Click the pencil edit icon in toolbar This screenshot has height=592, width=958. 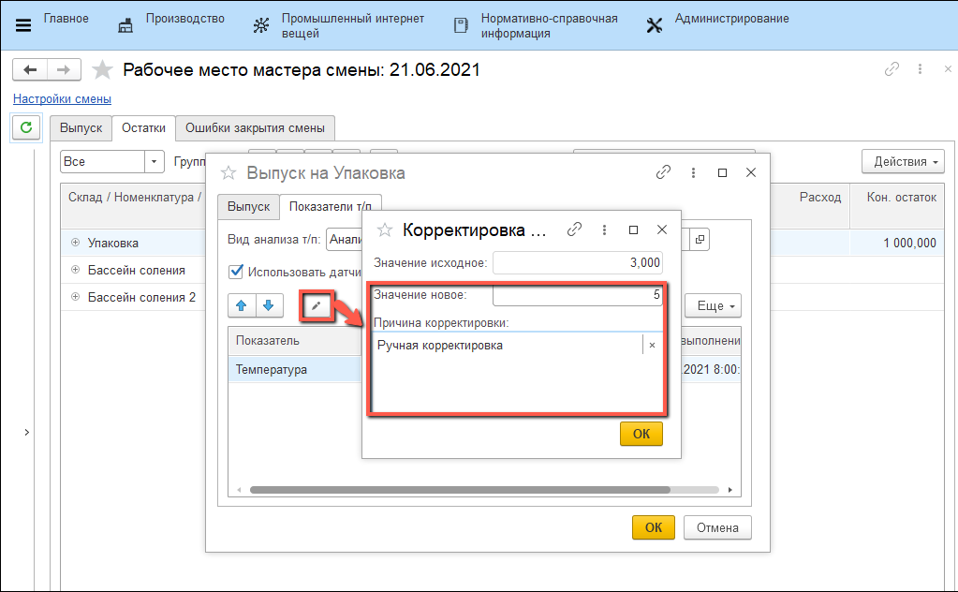(317, 305)
